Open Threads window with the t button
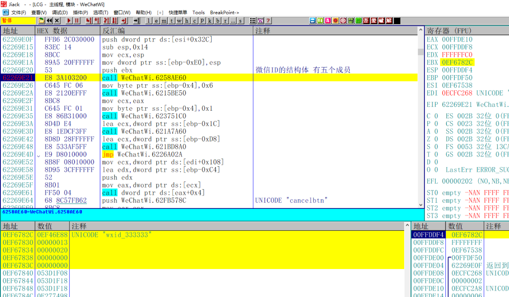The image size is (509, 297). (x=171, y=20)
